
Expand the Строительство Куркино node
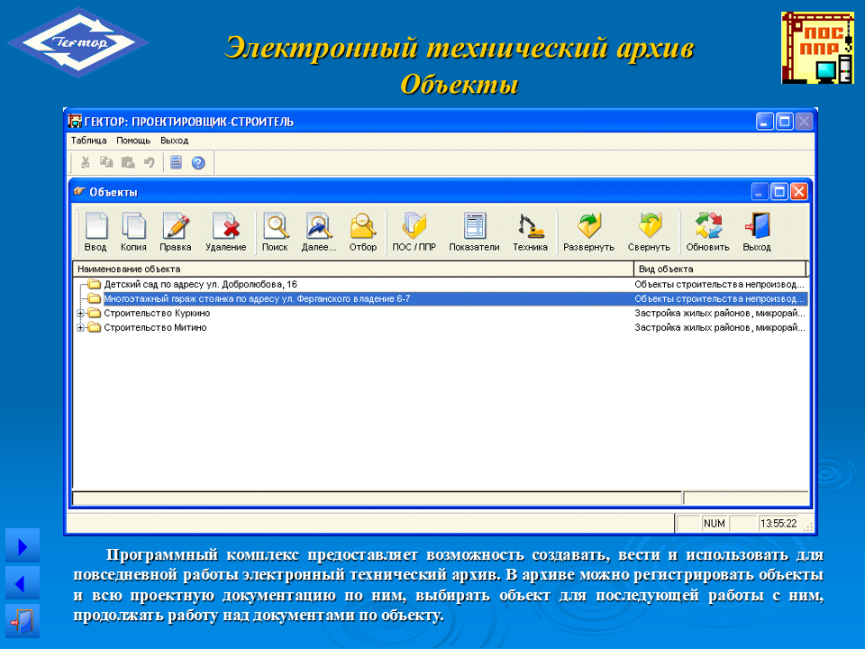tap(80, 314)
